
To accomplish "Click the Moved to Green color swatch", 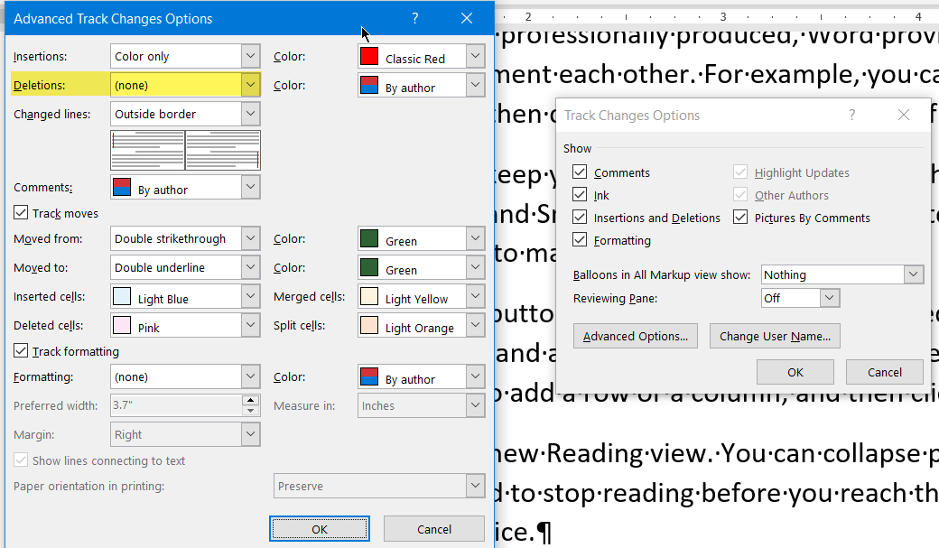I will 369,267.
